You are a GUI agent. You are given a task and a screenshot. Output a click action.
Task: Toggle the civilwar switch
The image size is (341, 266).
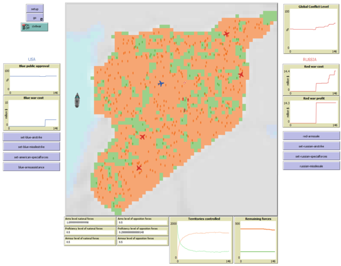pyautogui.click(x=34, y=27)
